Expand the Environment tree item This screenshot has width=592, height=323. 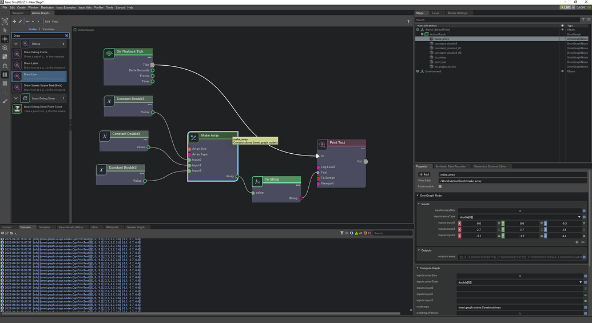tap(418, 71)
